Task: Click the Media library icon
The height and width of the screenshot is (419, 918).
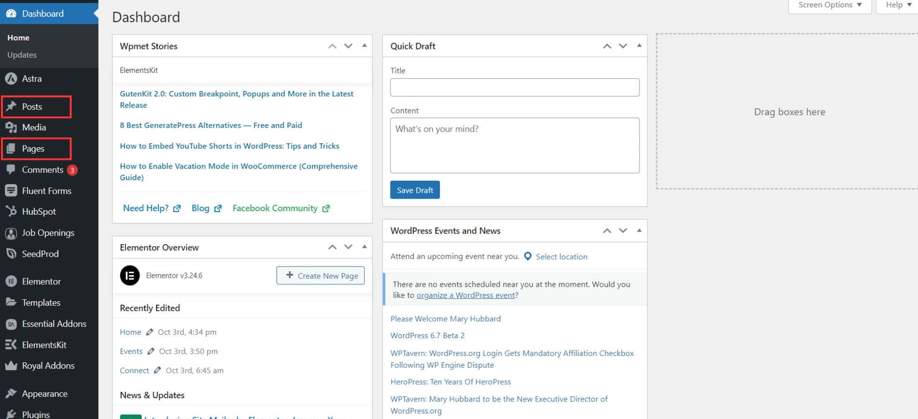Action: pyautogui.click(x=11, y=127)
